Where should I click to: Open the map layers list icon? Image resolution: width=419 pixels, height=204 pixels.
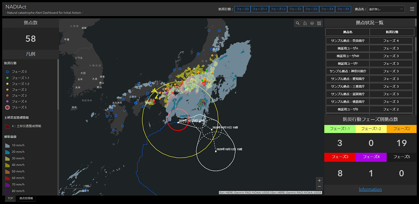[x=312, y=23]
